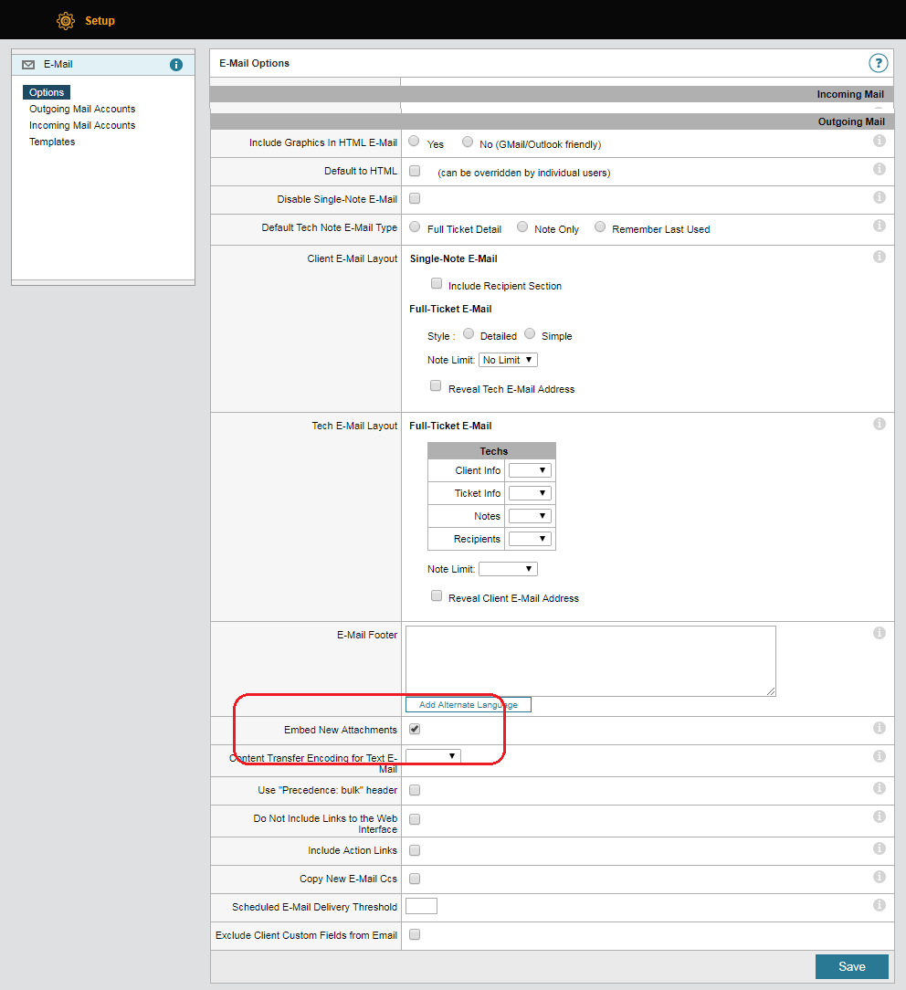Check Reveal Client E-Mail Address
The height and width of the screenshot is (990, 906).
(x=437, y=596)
